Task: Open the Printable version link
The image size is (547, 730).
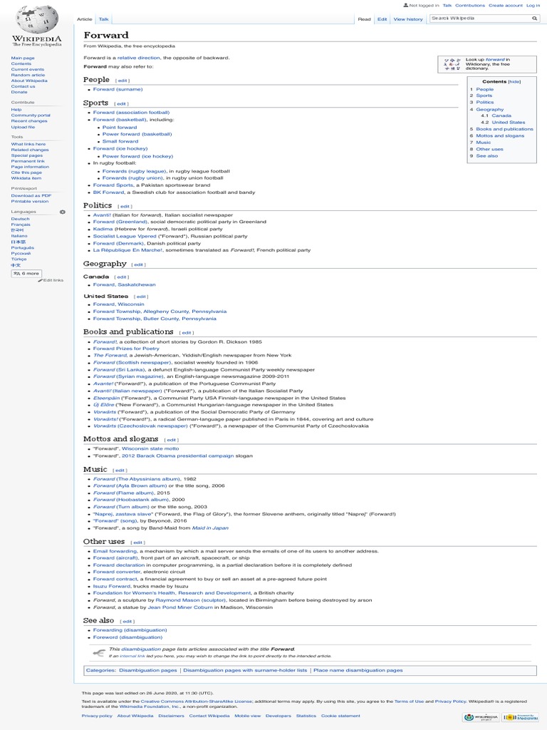Action: (30, 202)
